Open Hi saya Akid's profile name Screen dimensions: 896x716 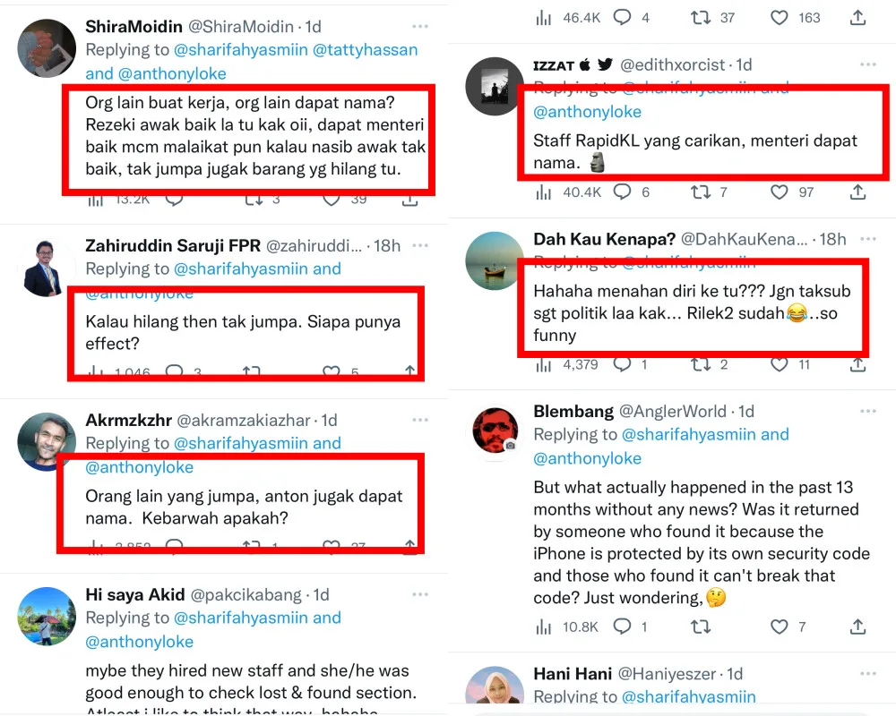tap(135, 594)
